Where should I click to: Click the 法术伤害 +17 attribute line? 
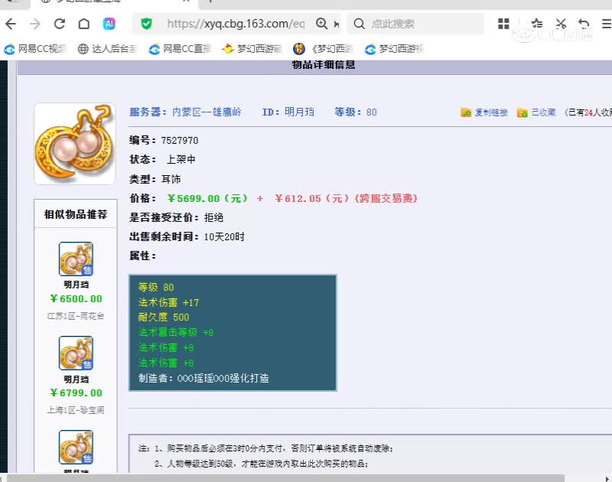(x=168, y=302)
